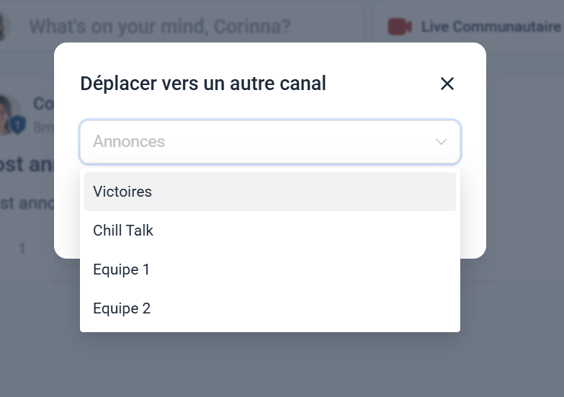
Task: Open the post title behind the dialog
Action: pos(27,164)
